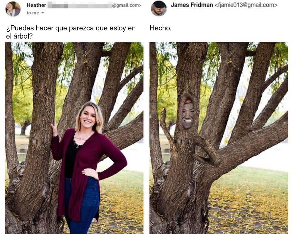Click the "to me" recipient text

(33, 13)
